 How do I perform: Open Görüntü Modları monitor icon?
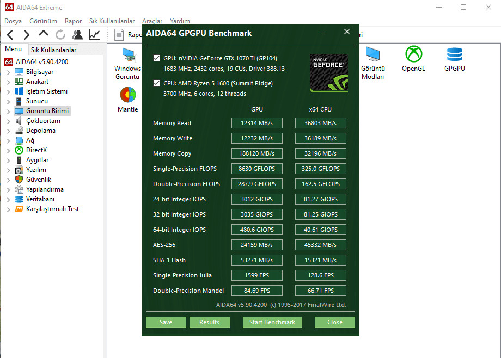click(373, 54)
